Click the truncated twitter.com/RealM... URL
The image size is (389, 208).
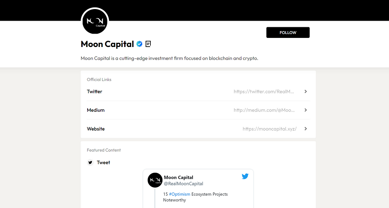coord(264,92)
